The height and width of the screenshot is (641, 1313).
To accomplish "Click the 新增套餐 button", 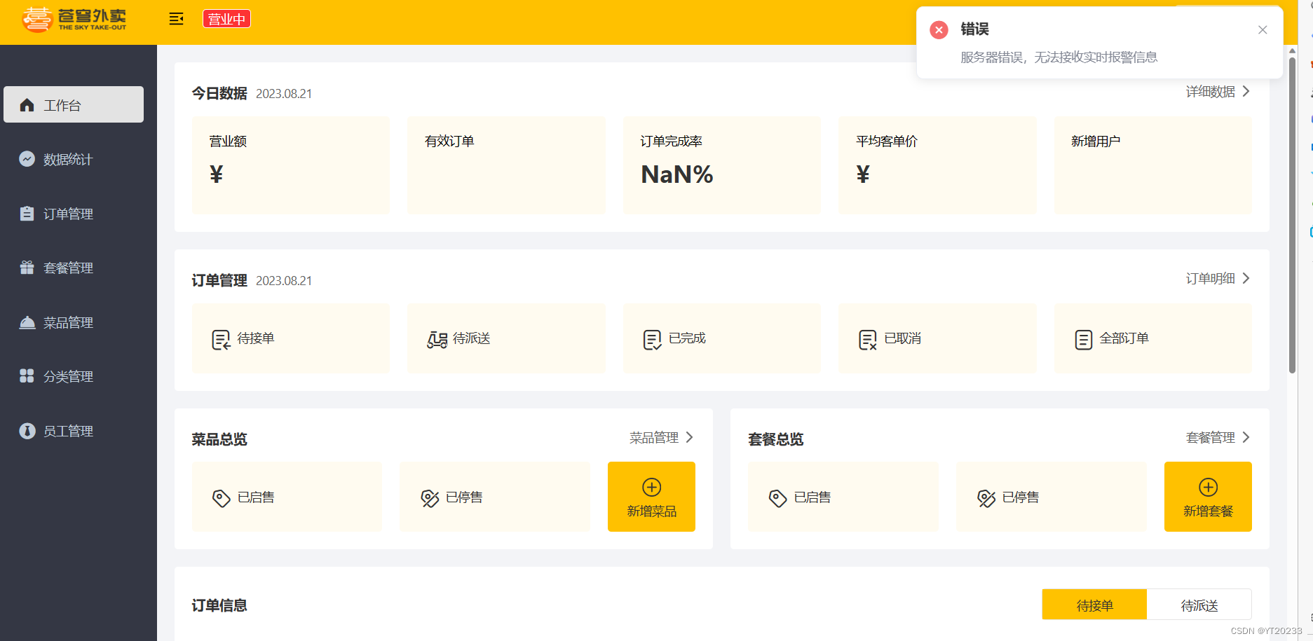I will [1208, 497].
